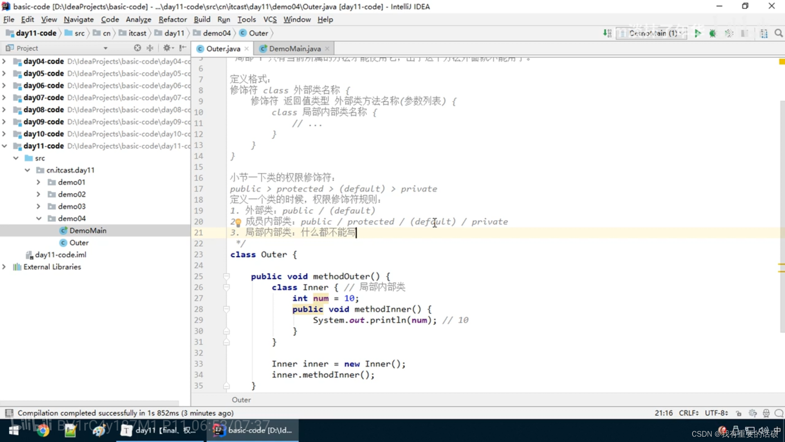
Task: Run with coverage icon in toolbar
Action: click(x=729, y=33)
